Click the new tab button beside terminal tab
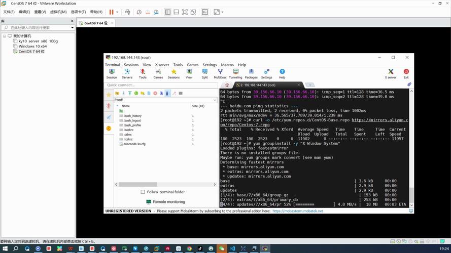Screen dimensions: 451x253 tap(309, 85)
